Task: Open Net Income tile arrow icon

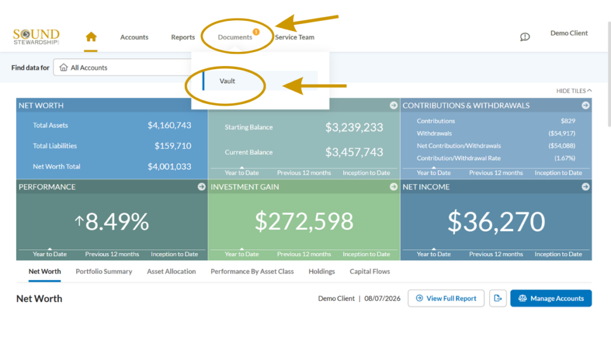Action: point(585,186)
